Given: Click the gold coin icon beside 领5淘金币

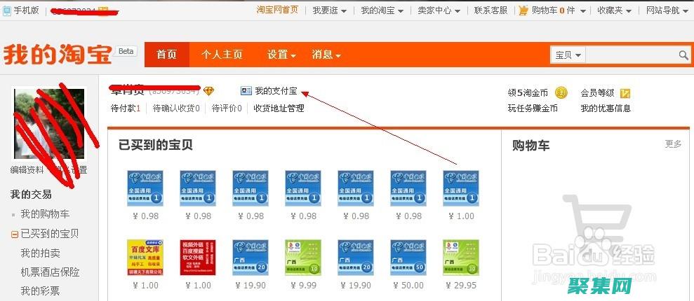Looking at the screenshot, I should [561, 92].
